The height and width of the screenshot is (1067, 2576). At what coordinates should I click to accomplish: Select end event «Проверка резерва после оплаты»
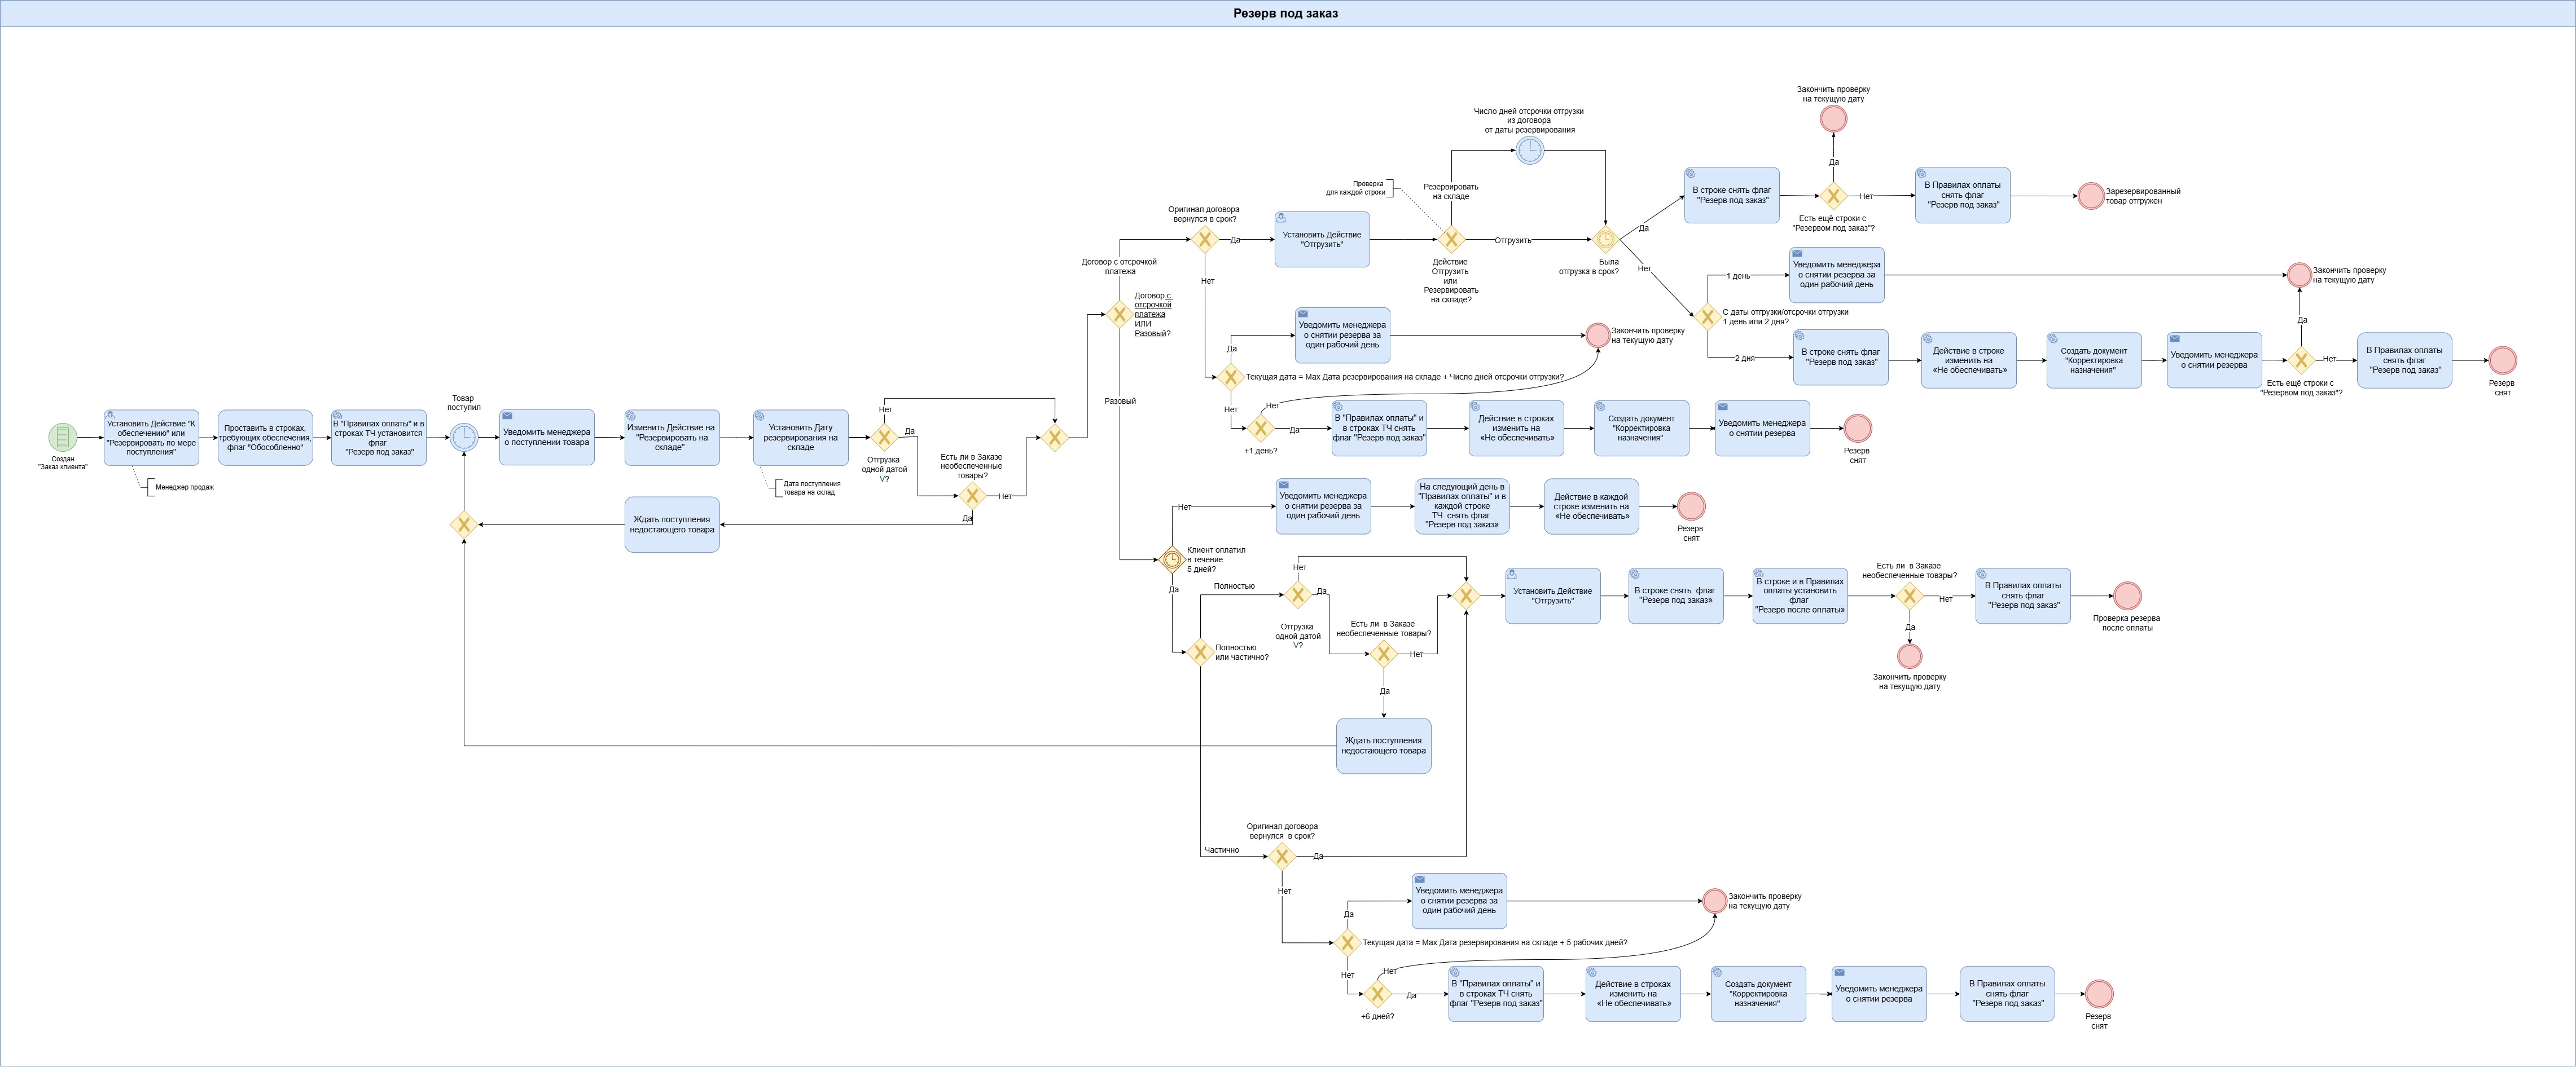coord(2127,597)
